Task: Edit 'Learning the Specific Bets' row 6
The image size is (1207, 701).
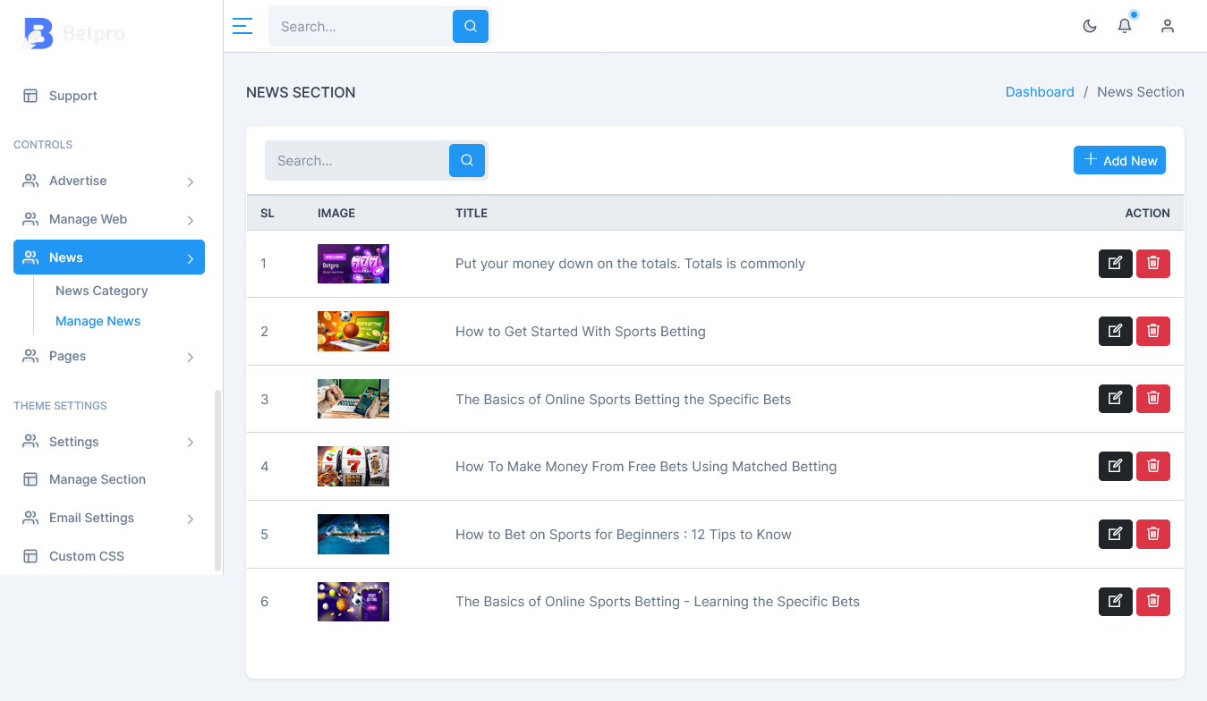Action: tap(1116, 602)
